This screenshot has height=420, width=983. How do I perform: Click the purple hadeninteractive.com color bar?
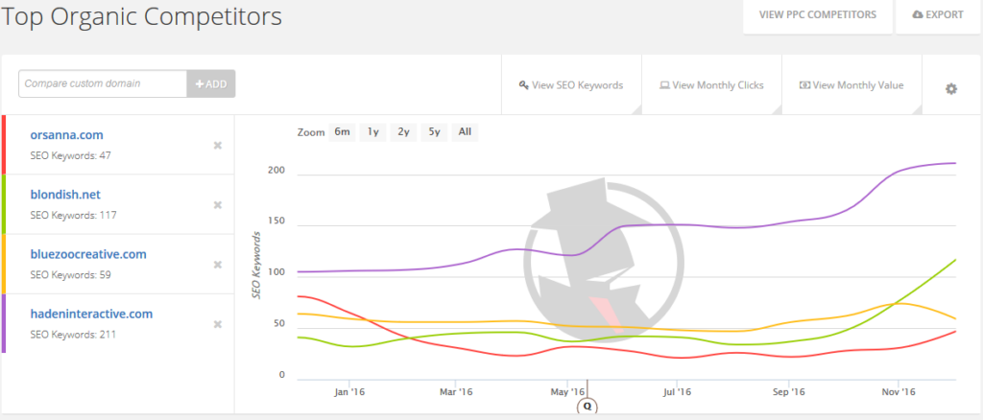pos(4,323)
